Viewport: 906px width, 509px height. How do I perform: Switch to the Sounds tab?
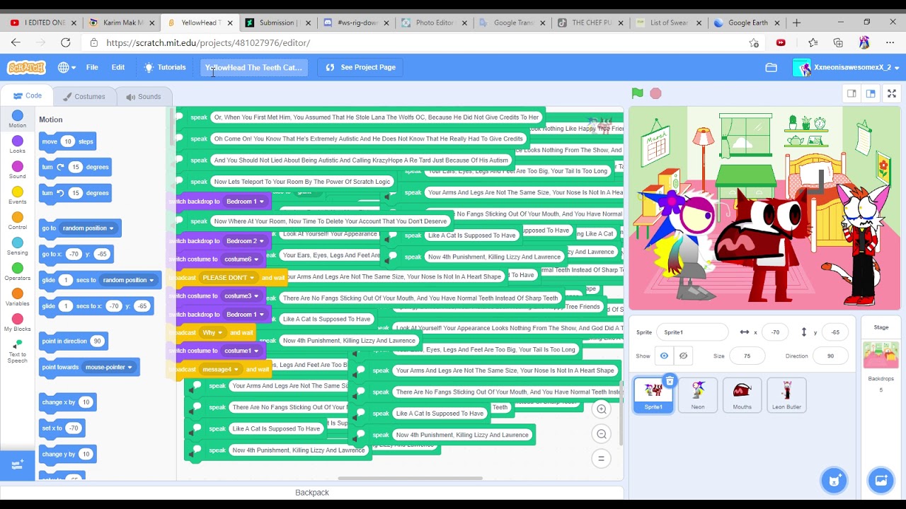click(x=143, y=97)
